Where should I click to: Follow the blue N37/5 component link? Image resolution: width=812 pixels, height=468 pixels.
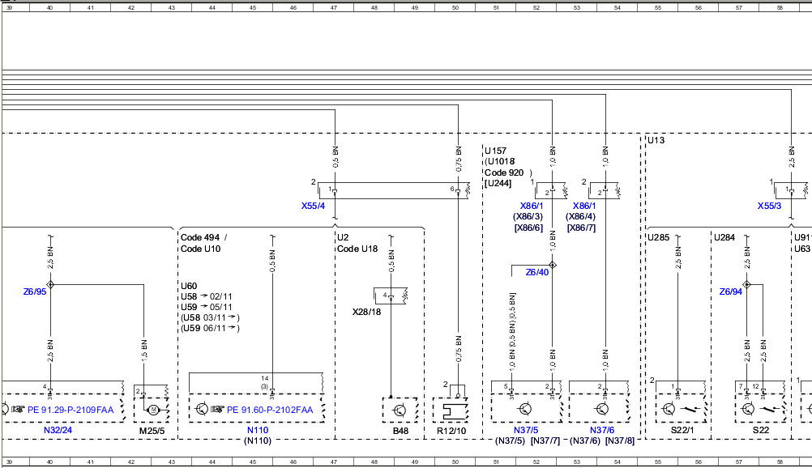tap(526, 430)
